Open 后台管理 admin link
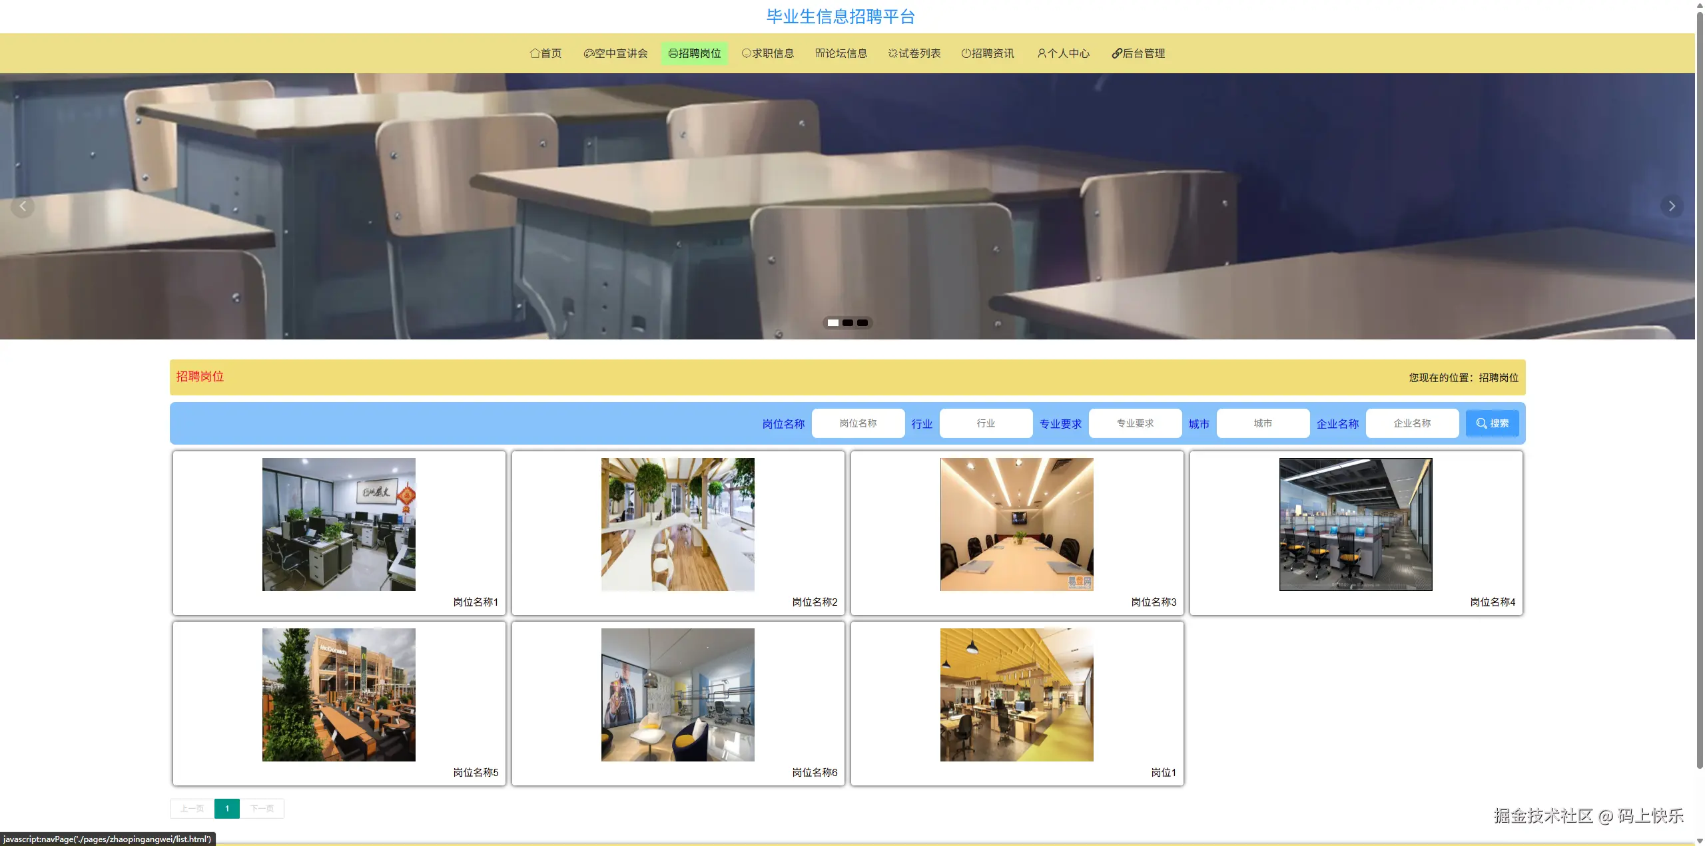 (x=1138, y=53)
